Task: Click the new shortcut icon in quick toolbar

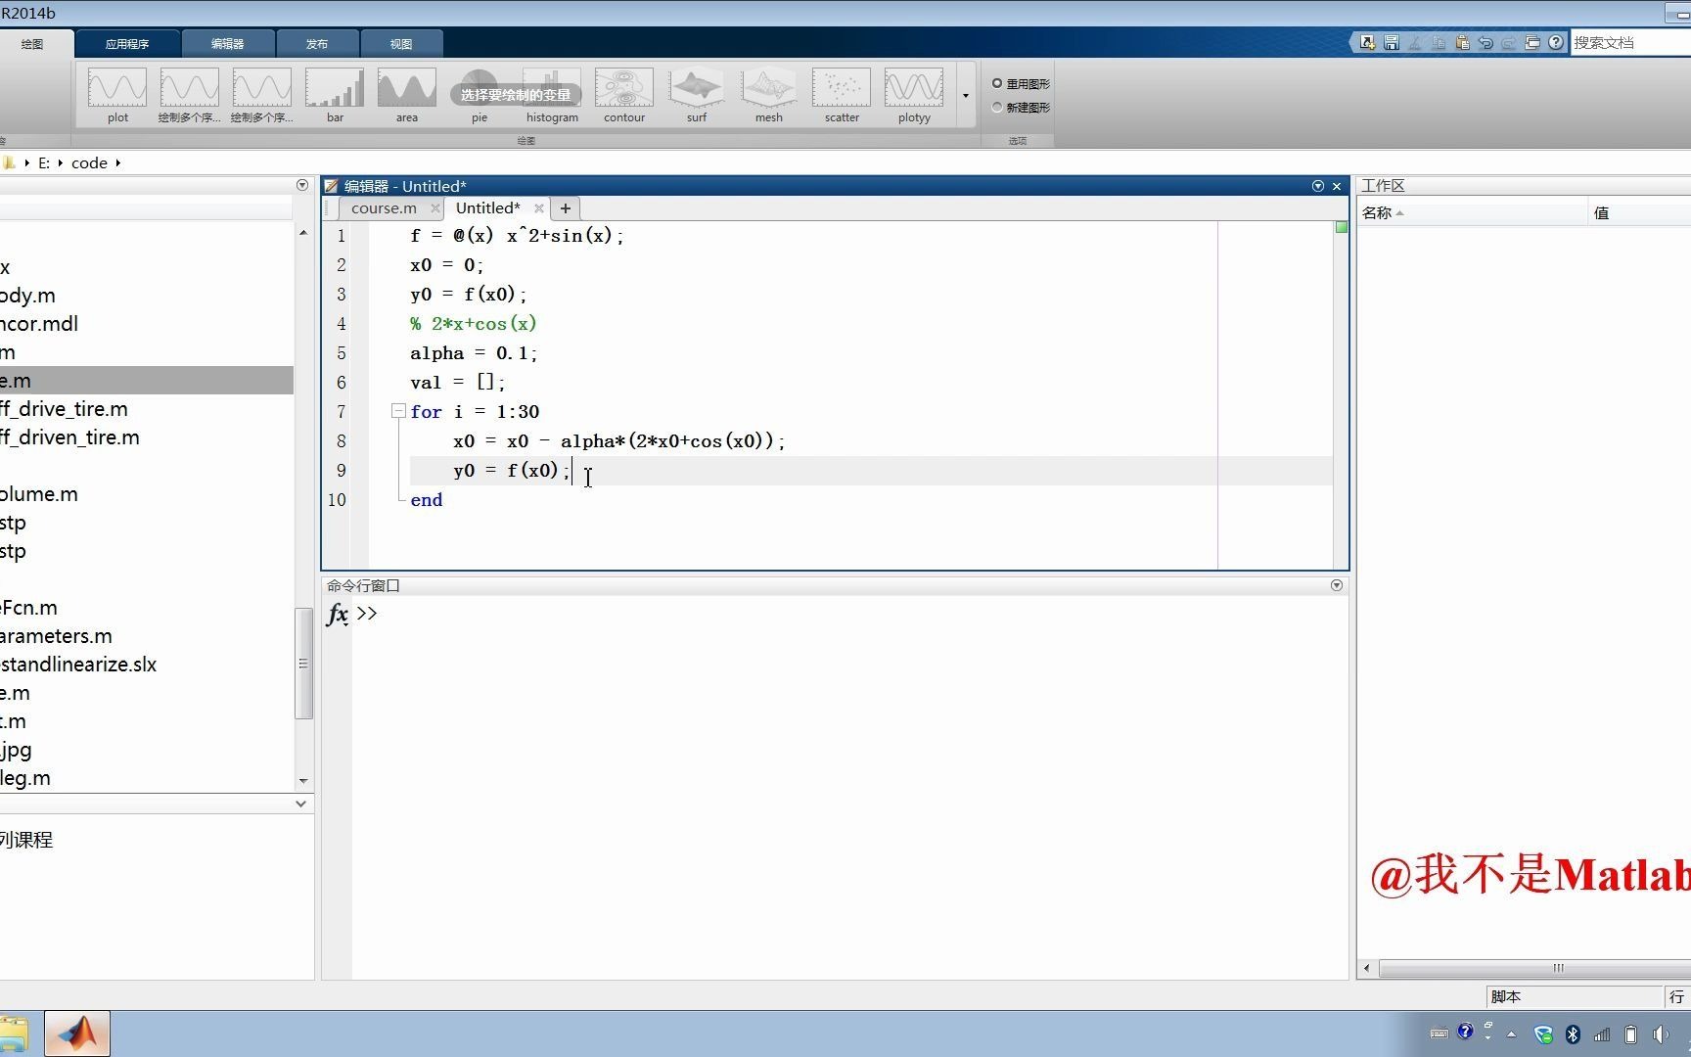Action: tap(1367, 43)
